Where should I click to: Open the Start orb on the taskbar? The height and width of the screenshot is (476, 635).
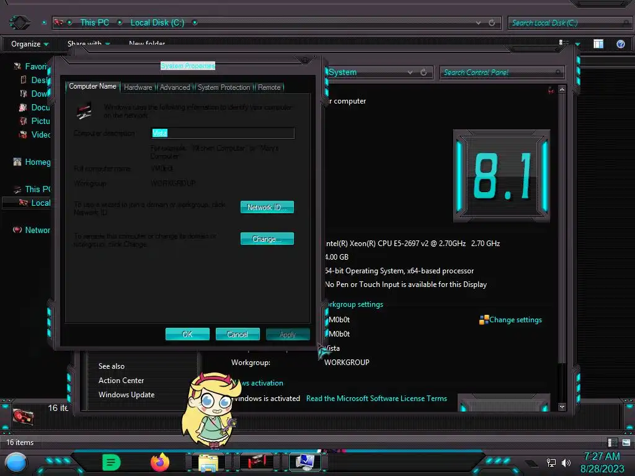(16, 462)
